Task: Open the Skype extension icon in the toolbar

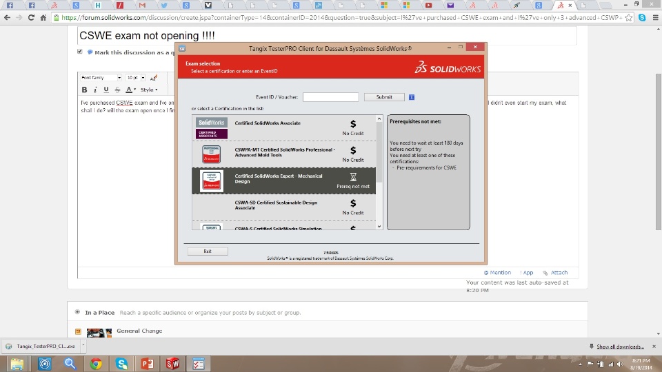Action: (x=642, y=18)
